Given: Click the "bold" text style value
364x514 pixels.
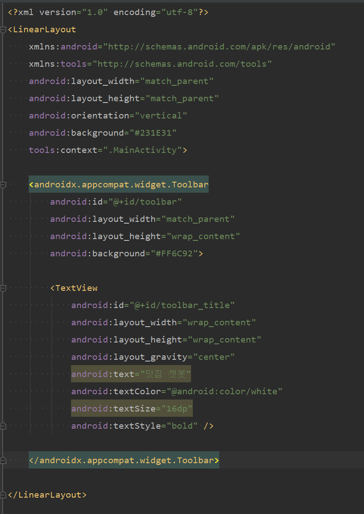Looking at the screenshot, I should pyautogui.click(x=182, y=426).
